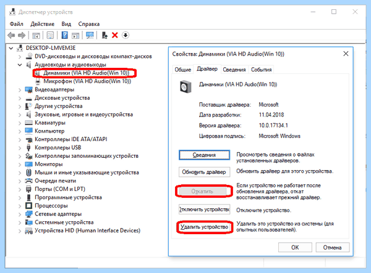The image size is (371, 273).
Task: Click the red X uninstall device icon
Action: (x=115, y=35)
